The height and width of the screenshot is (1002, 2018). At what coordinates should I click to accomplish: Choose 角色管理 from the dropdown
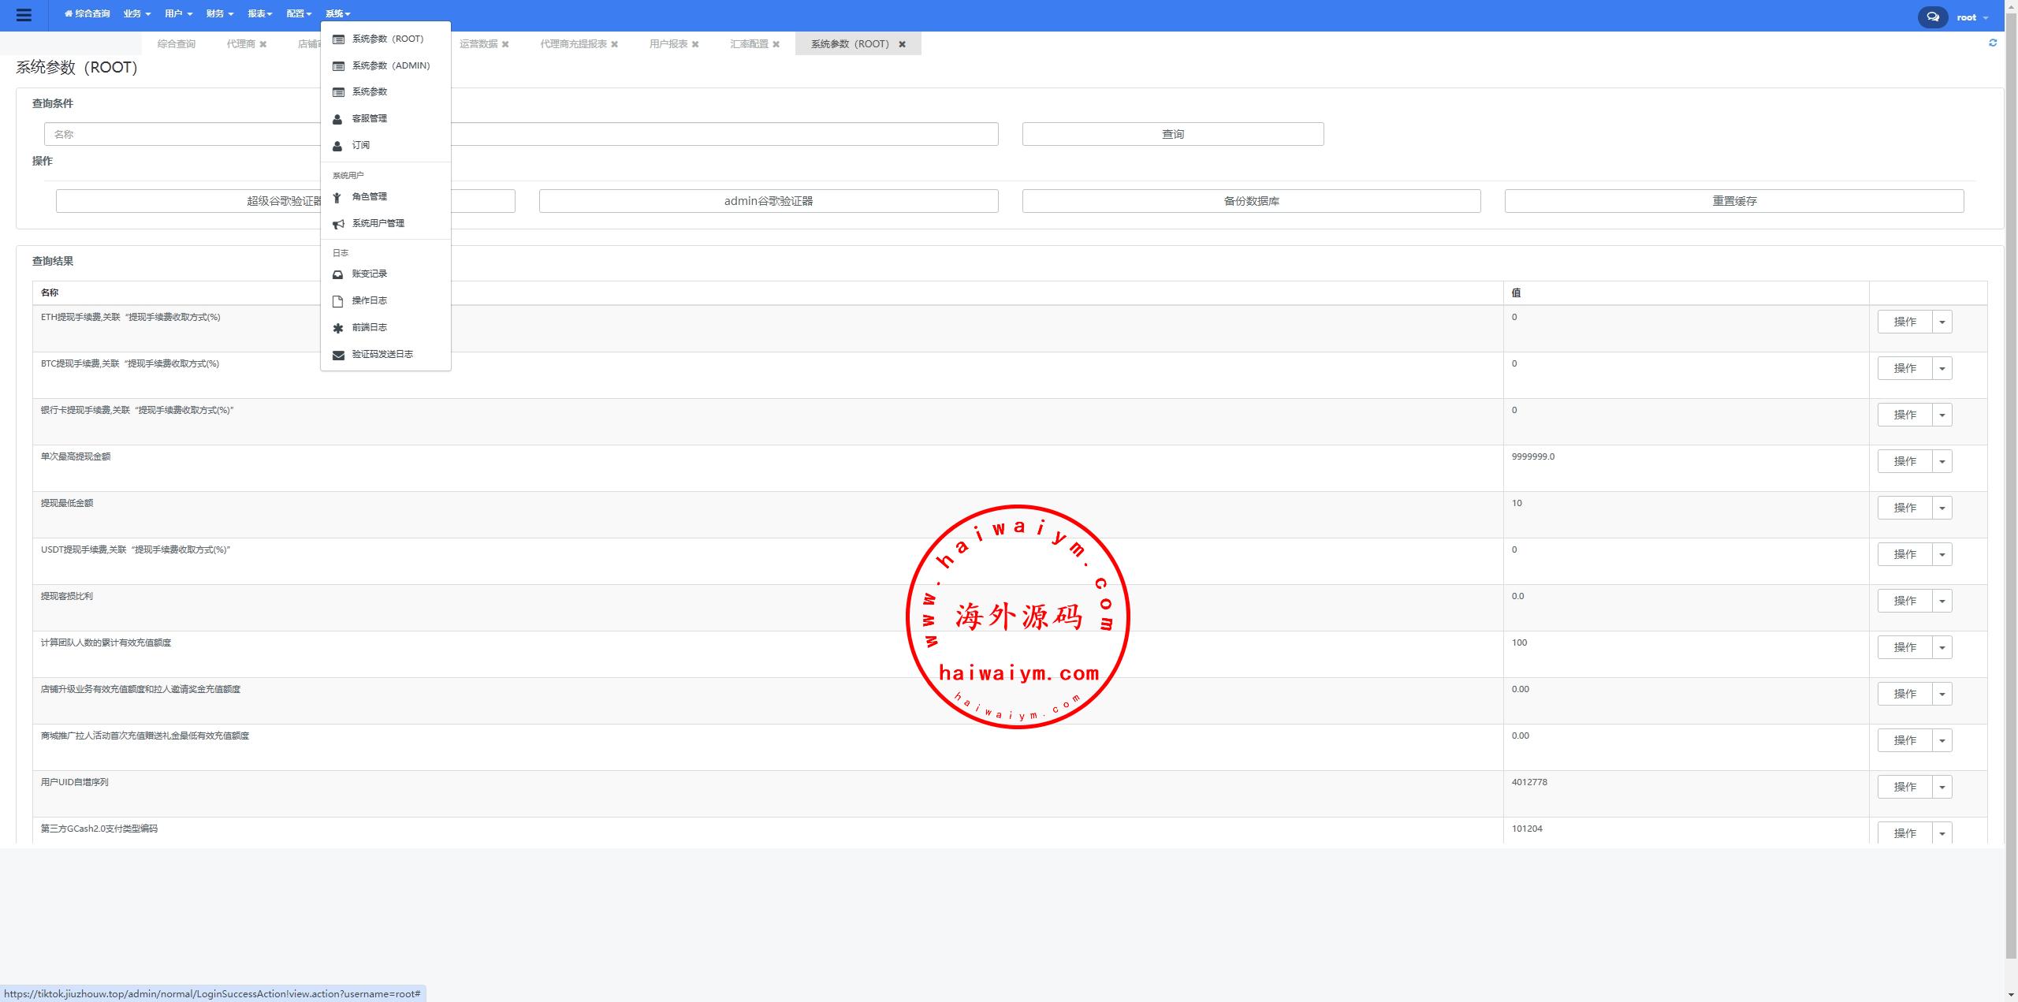369,196
